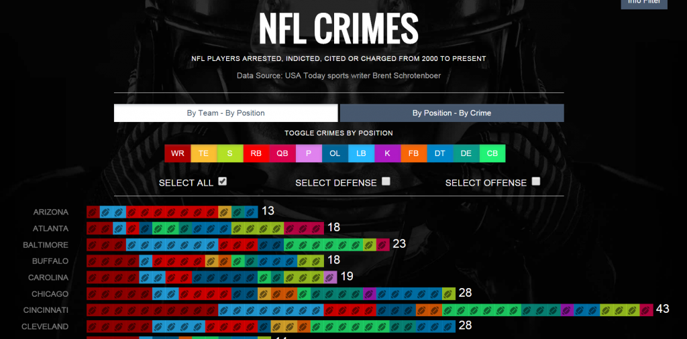Click the last blue DT football in Arizona row
687x339 pixels.
(x=252, y=212)
